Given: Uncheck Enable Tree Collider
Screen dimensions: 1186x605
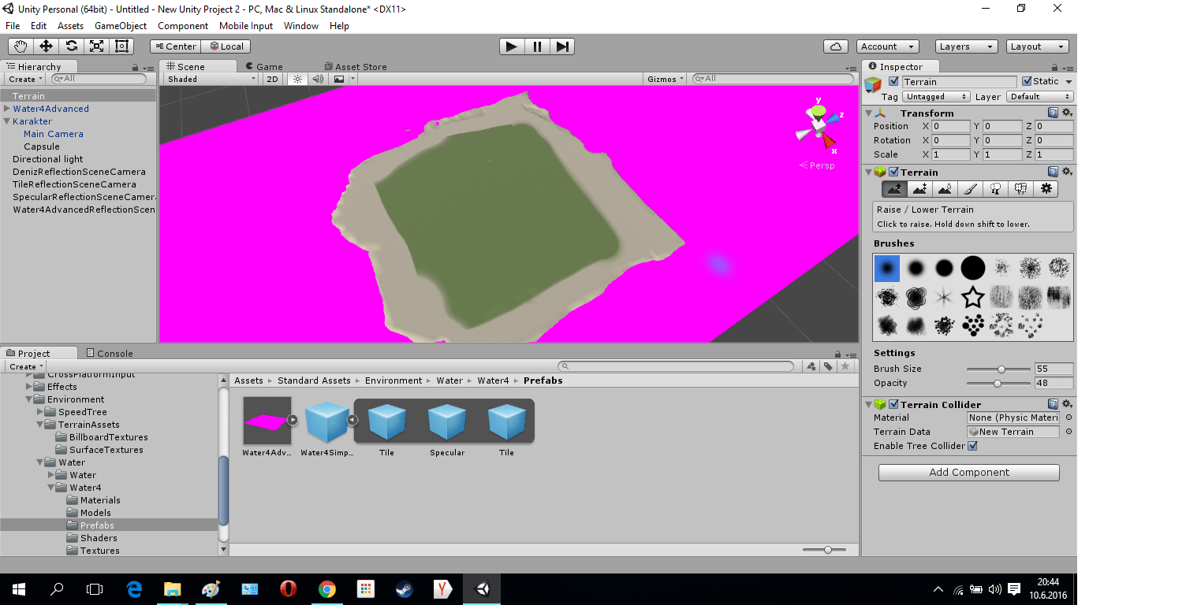Looking at the screenshot, I should click(972, 446).
